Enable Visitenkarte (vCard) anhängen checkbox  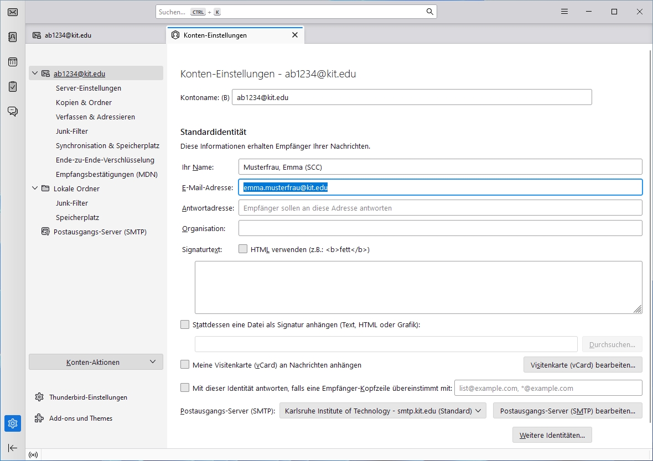coord(185,365)
